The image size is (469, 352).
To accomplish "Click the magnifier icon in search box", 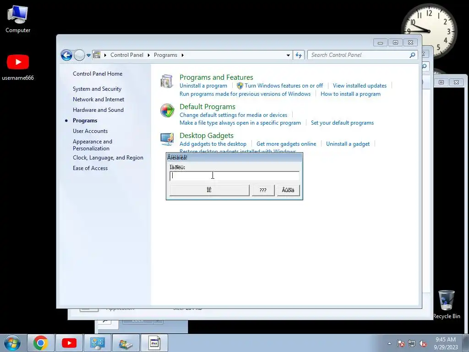I will coord(413,55).
